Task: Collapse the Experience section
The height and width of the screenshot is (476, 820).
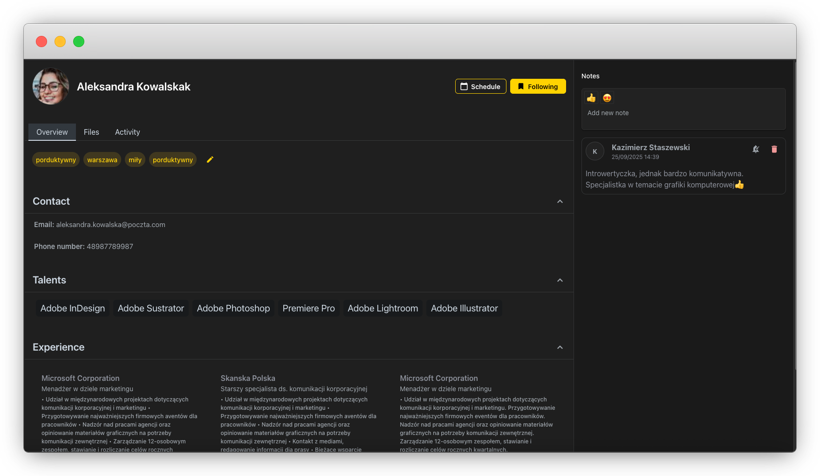Action: coord(560,347)
